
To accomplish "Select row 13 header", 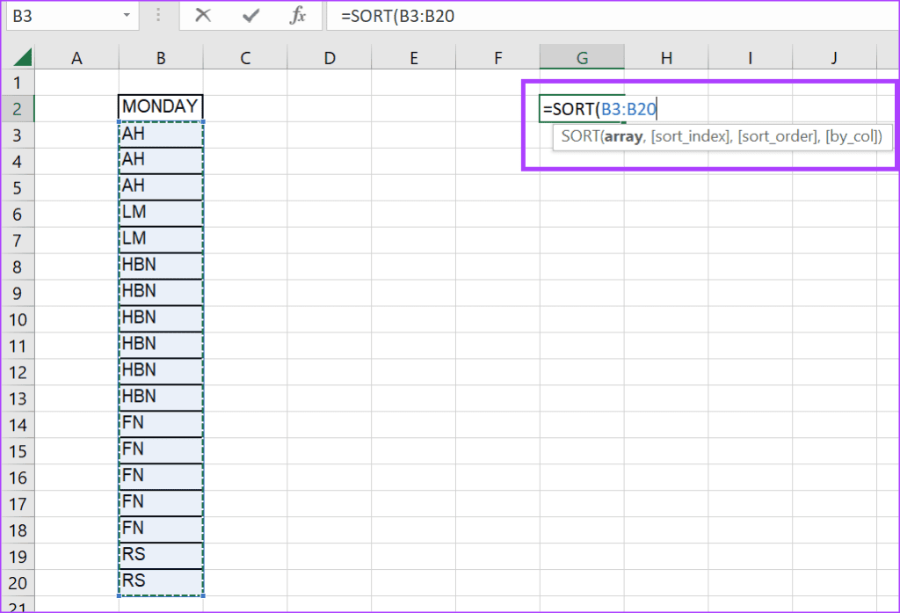I will 18,398.
